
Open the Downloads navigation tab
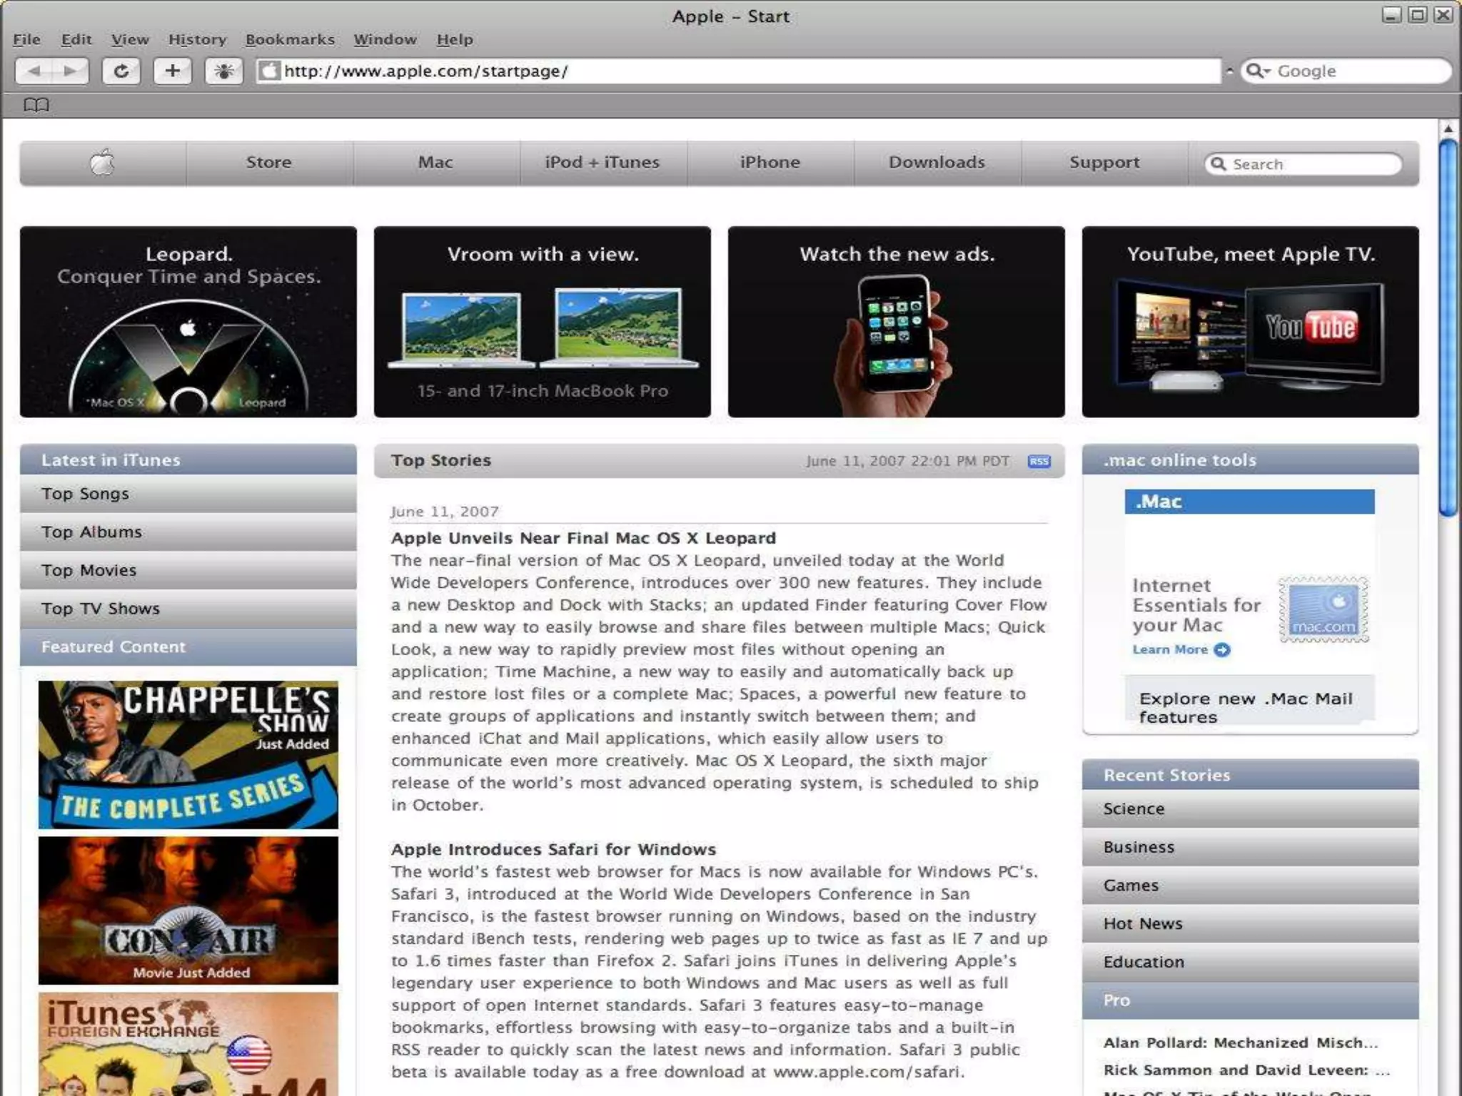click(937, 163)
